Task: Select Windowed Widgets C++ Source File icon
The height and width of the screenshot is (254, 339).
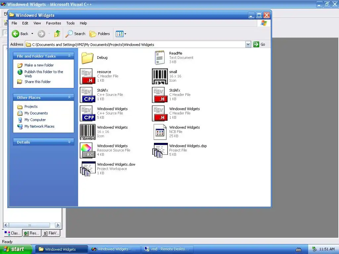Action: coord(87,113)
